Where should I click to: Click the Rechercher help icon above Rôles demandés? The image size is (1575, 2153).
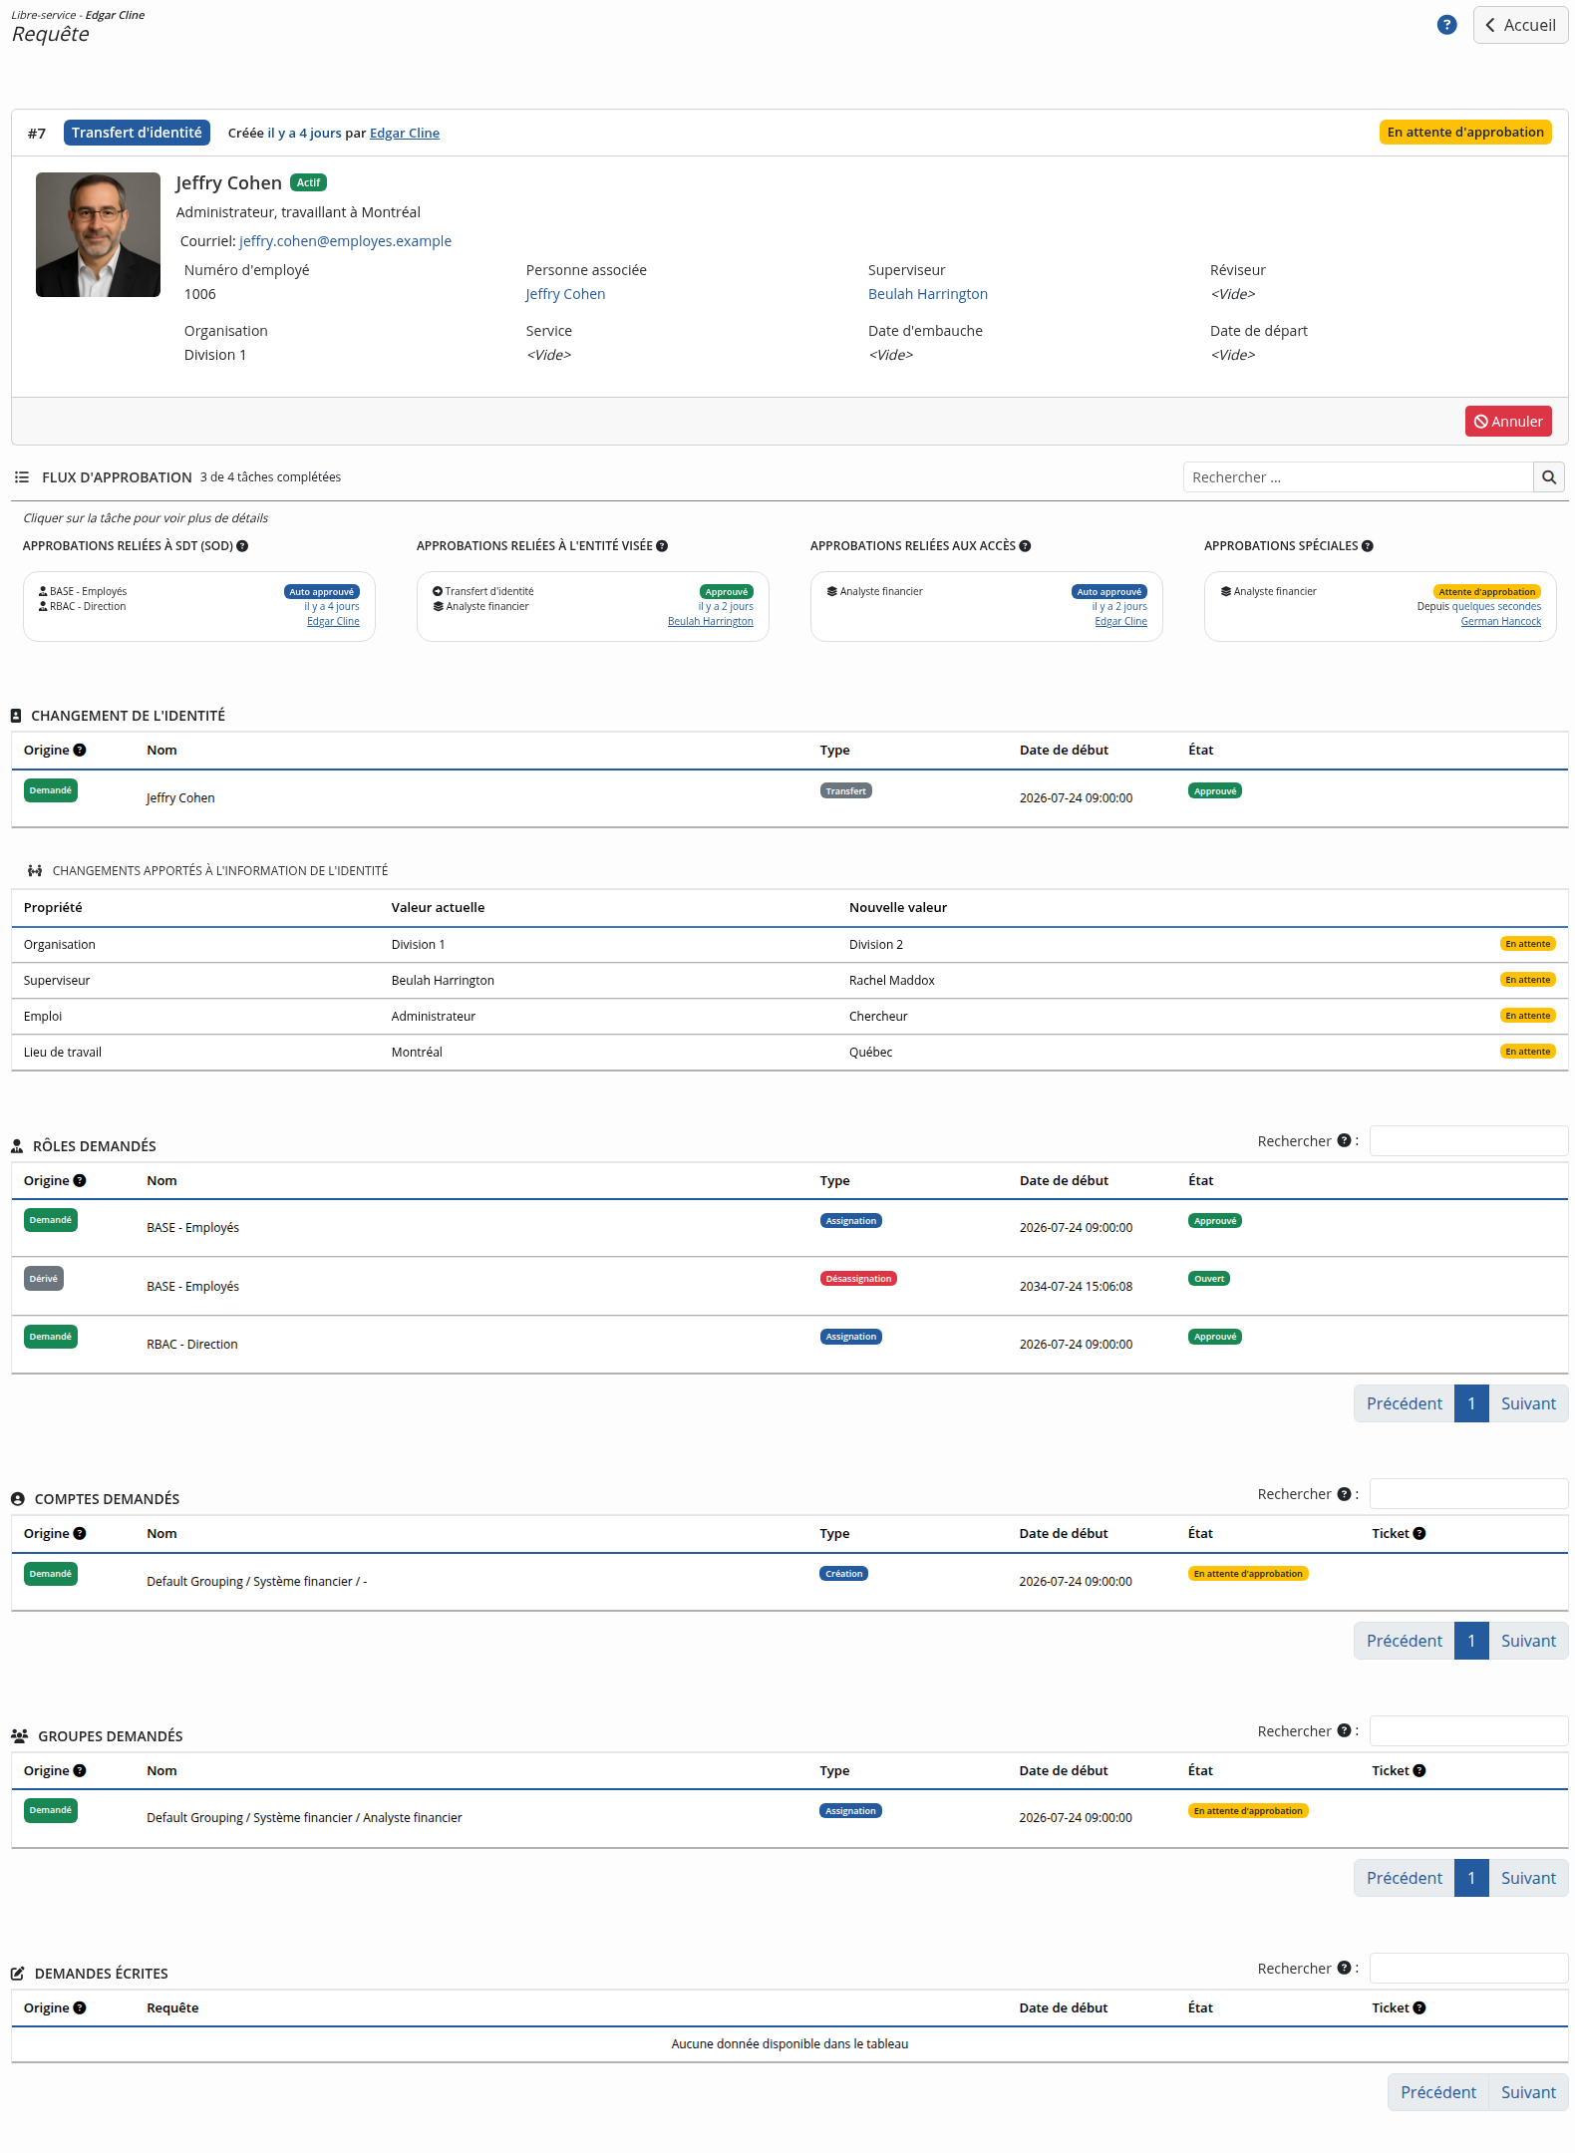(x=1344, y=1141)
